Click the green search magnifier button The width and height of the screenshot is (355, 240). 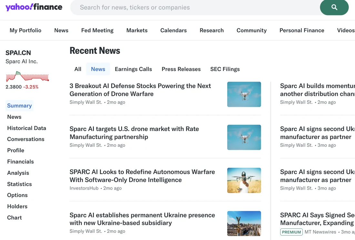[334, 7]
